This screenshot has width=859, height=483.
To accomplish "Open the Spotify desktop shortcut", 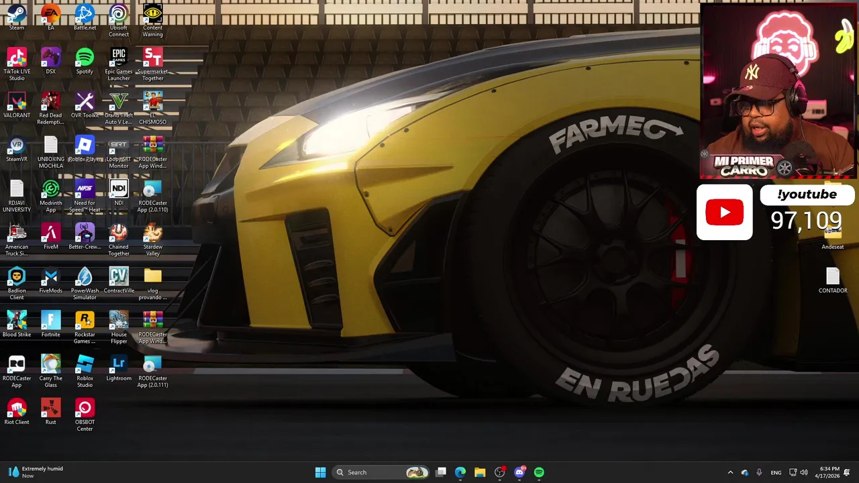I will [x=85, y=61].
